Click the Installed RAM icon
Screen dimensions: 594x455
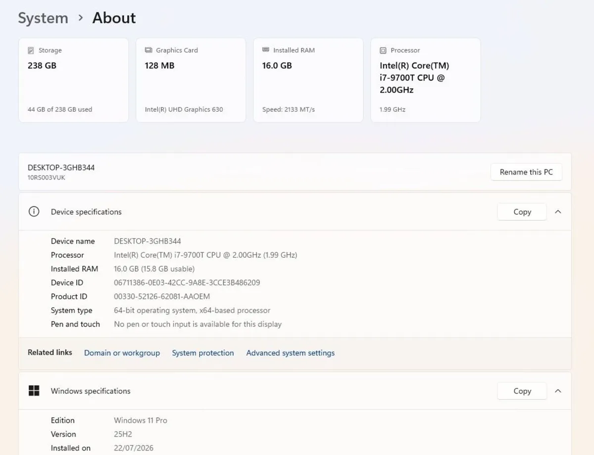(266, 50)
